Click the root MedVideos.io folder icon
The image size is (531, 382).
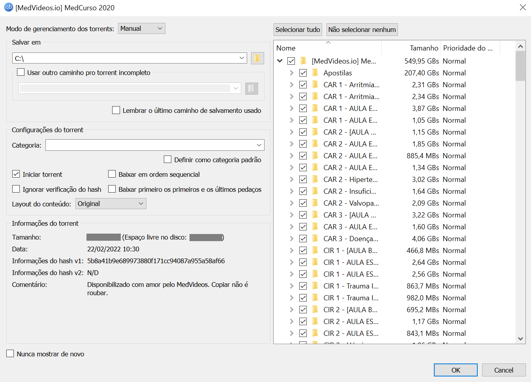(303, 61)
